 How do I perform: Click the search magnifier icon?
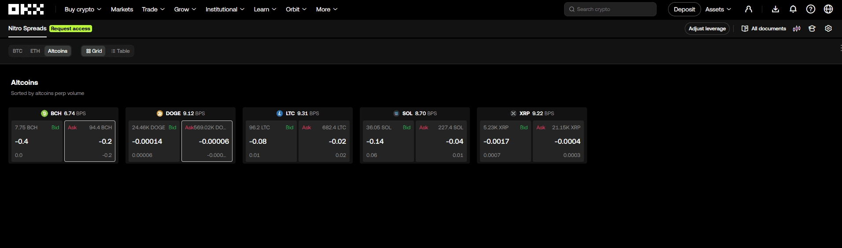572,9
